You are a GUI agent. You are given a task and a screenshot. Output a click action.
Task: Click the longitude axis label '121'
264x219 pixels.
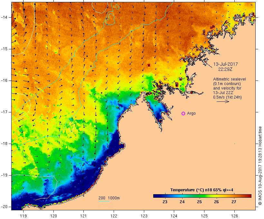click(x=83, y=216)
